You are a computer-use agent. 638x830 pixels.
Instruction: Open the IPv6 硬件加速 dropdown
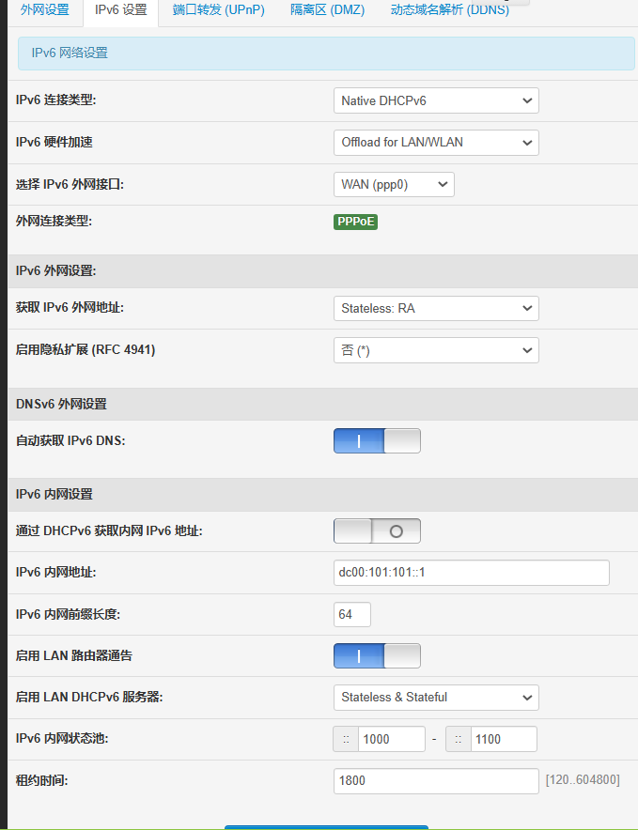pyautogui.click(x=436, y=143)
